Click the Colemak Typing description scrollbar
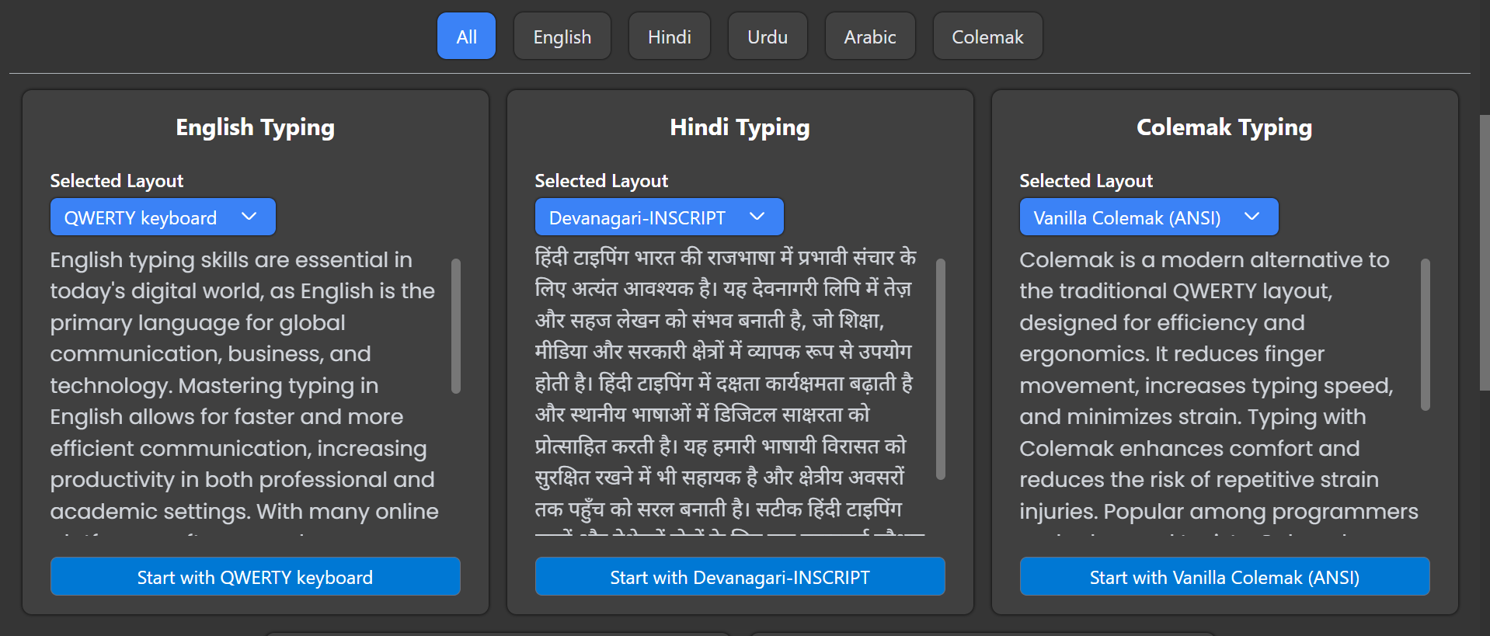Viewport: 1490px width, 636px height. tap(1426, 334)
